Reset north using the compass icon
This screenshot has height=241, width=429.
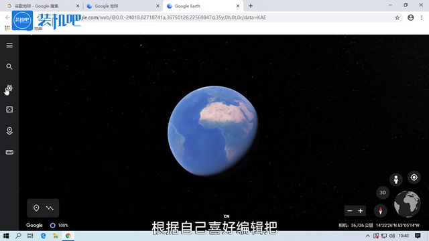point(380,211)
